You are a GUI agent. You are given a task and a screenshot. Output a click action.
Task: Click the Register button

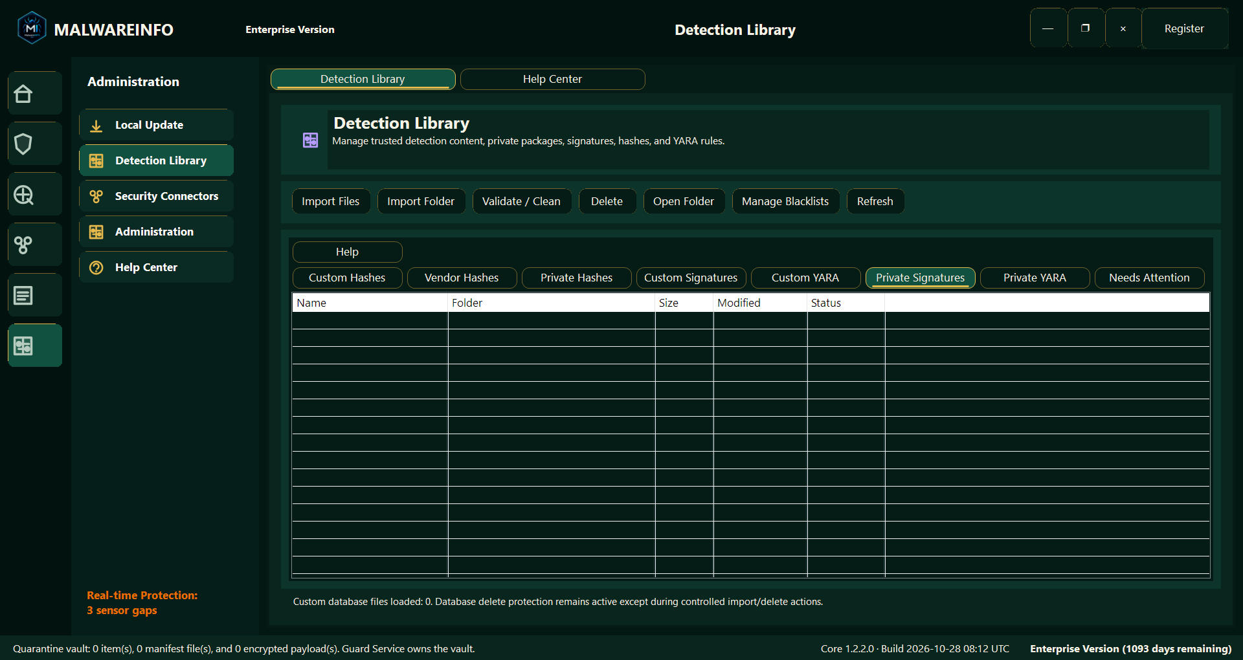pyautogui.click(x=1185, y=28)
